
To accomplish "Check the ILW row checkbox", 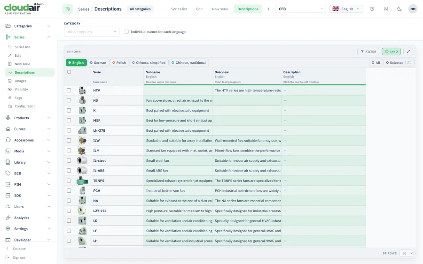I will click(69, 140).
